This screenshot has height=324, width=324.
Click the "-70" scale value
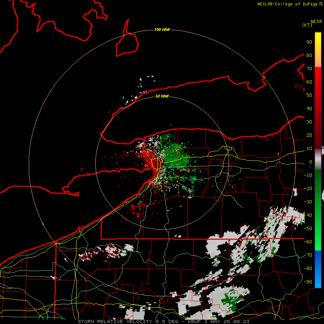[x=308, y=255]
